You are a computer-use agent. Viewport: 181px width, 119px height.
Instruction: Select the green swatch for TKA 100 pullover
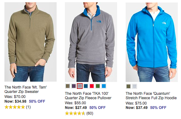[98, 86]
